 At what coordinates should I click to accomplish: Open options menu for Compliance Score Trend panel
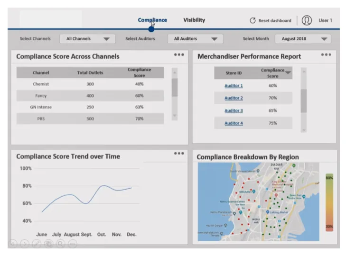coord(179,153)
